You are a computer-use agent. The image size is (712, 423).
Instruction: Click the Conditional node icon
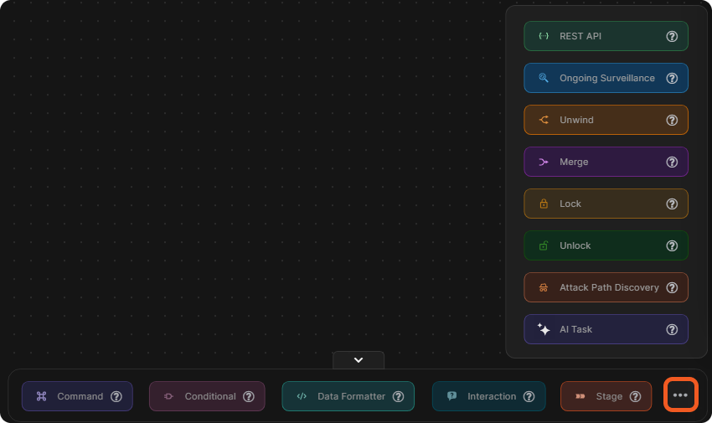[x=168, y=396]
